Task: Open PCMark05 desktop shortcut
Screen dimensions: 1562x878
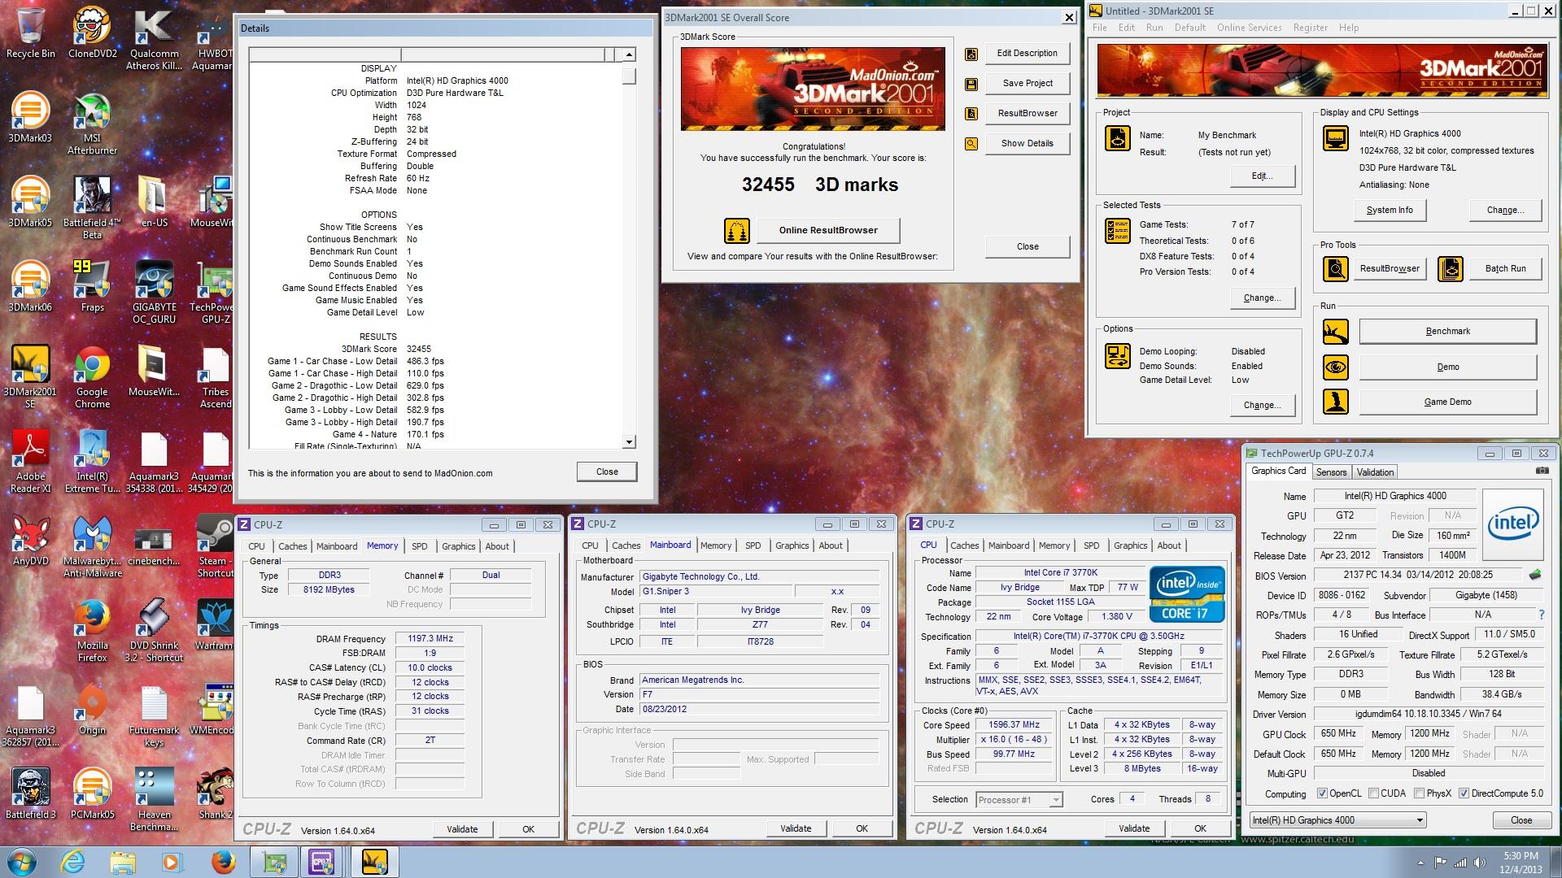Action: pyautogui.click(x=92, y=793)
